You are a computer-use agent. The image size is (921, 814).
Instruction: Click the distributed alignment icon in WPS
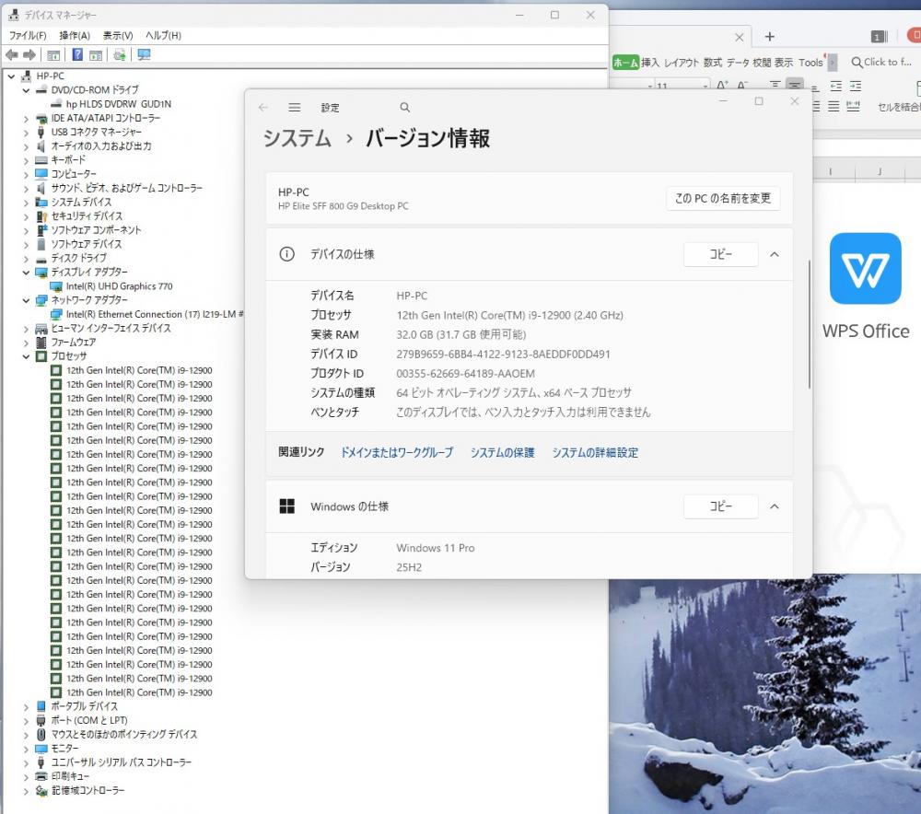853,106
